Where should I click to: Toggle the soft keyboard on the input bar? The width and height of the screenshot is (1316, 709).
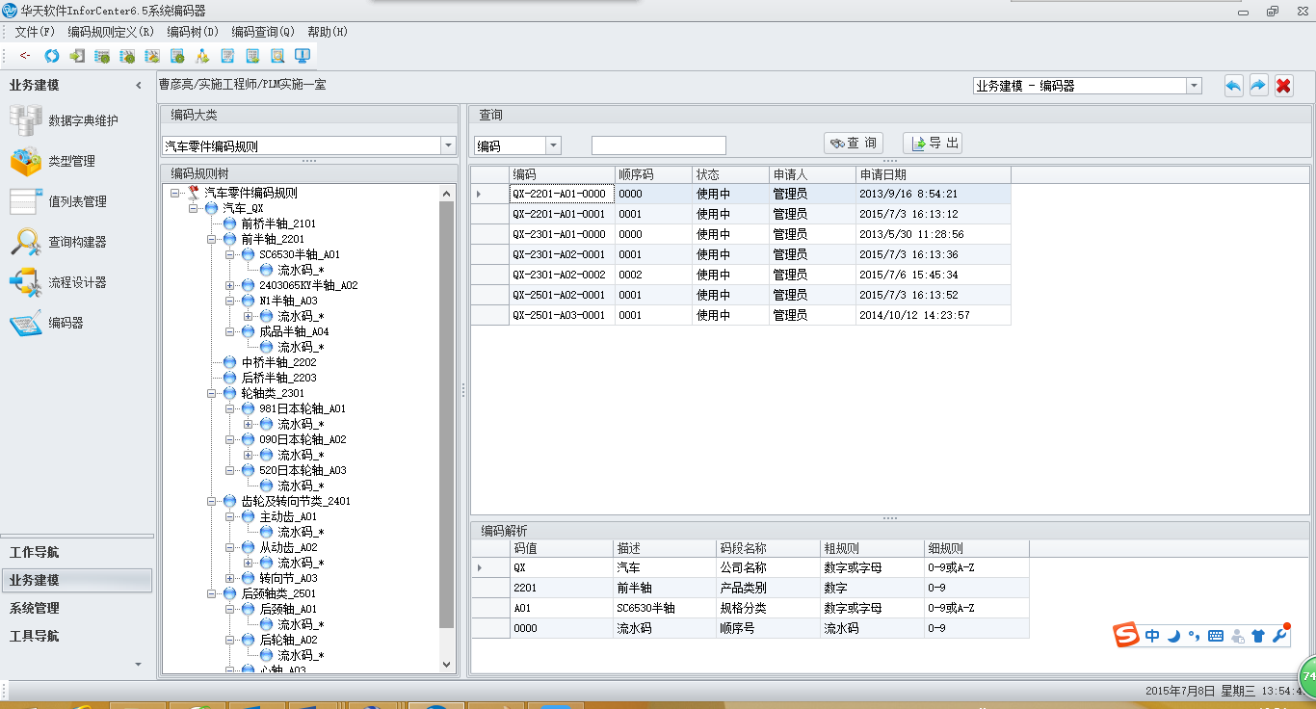coord(1215,635)
